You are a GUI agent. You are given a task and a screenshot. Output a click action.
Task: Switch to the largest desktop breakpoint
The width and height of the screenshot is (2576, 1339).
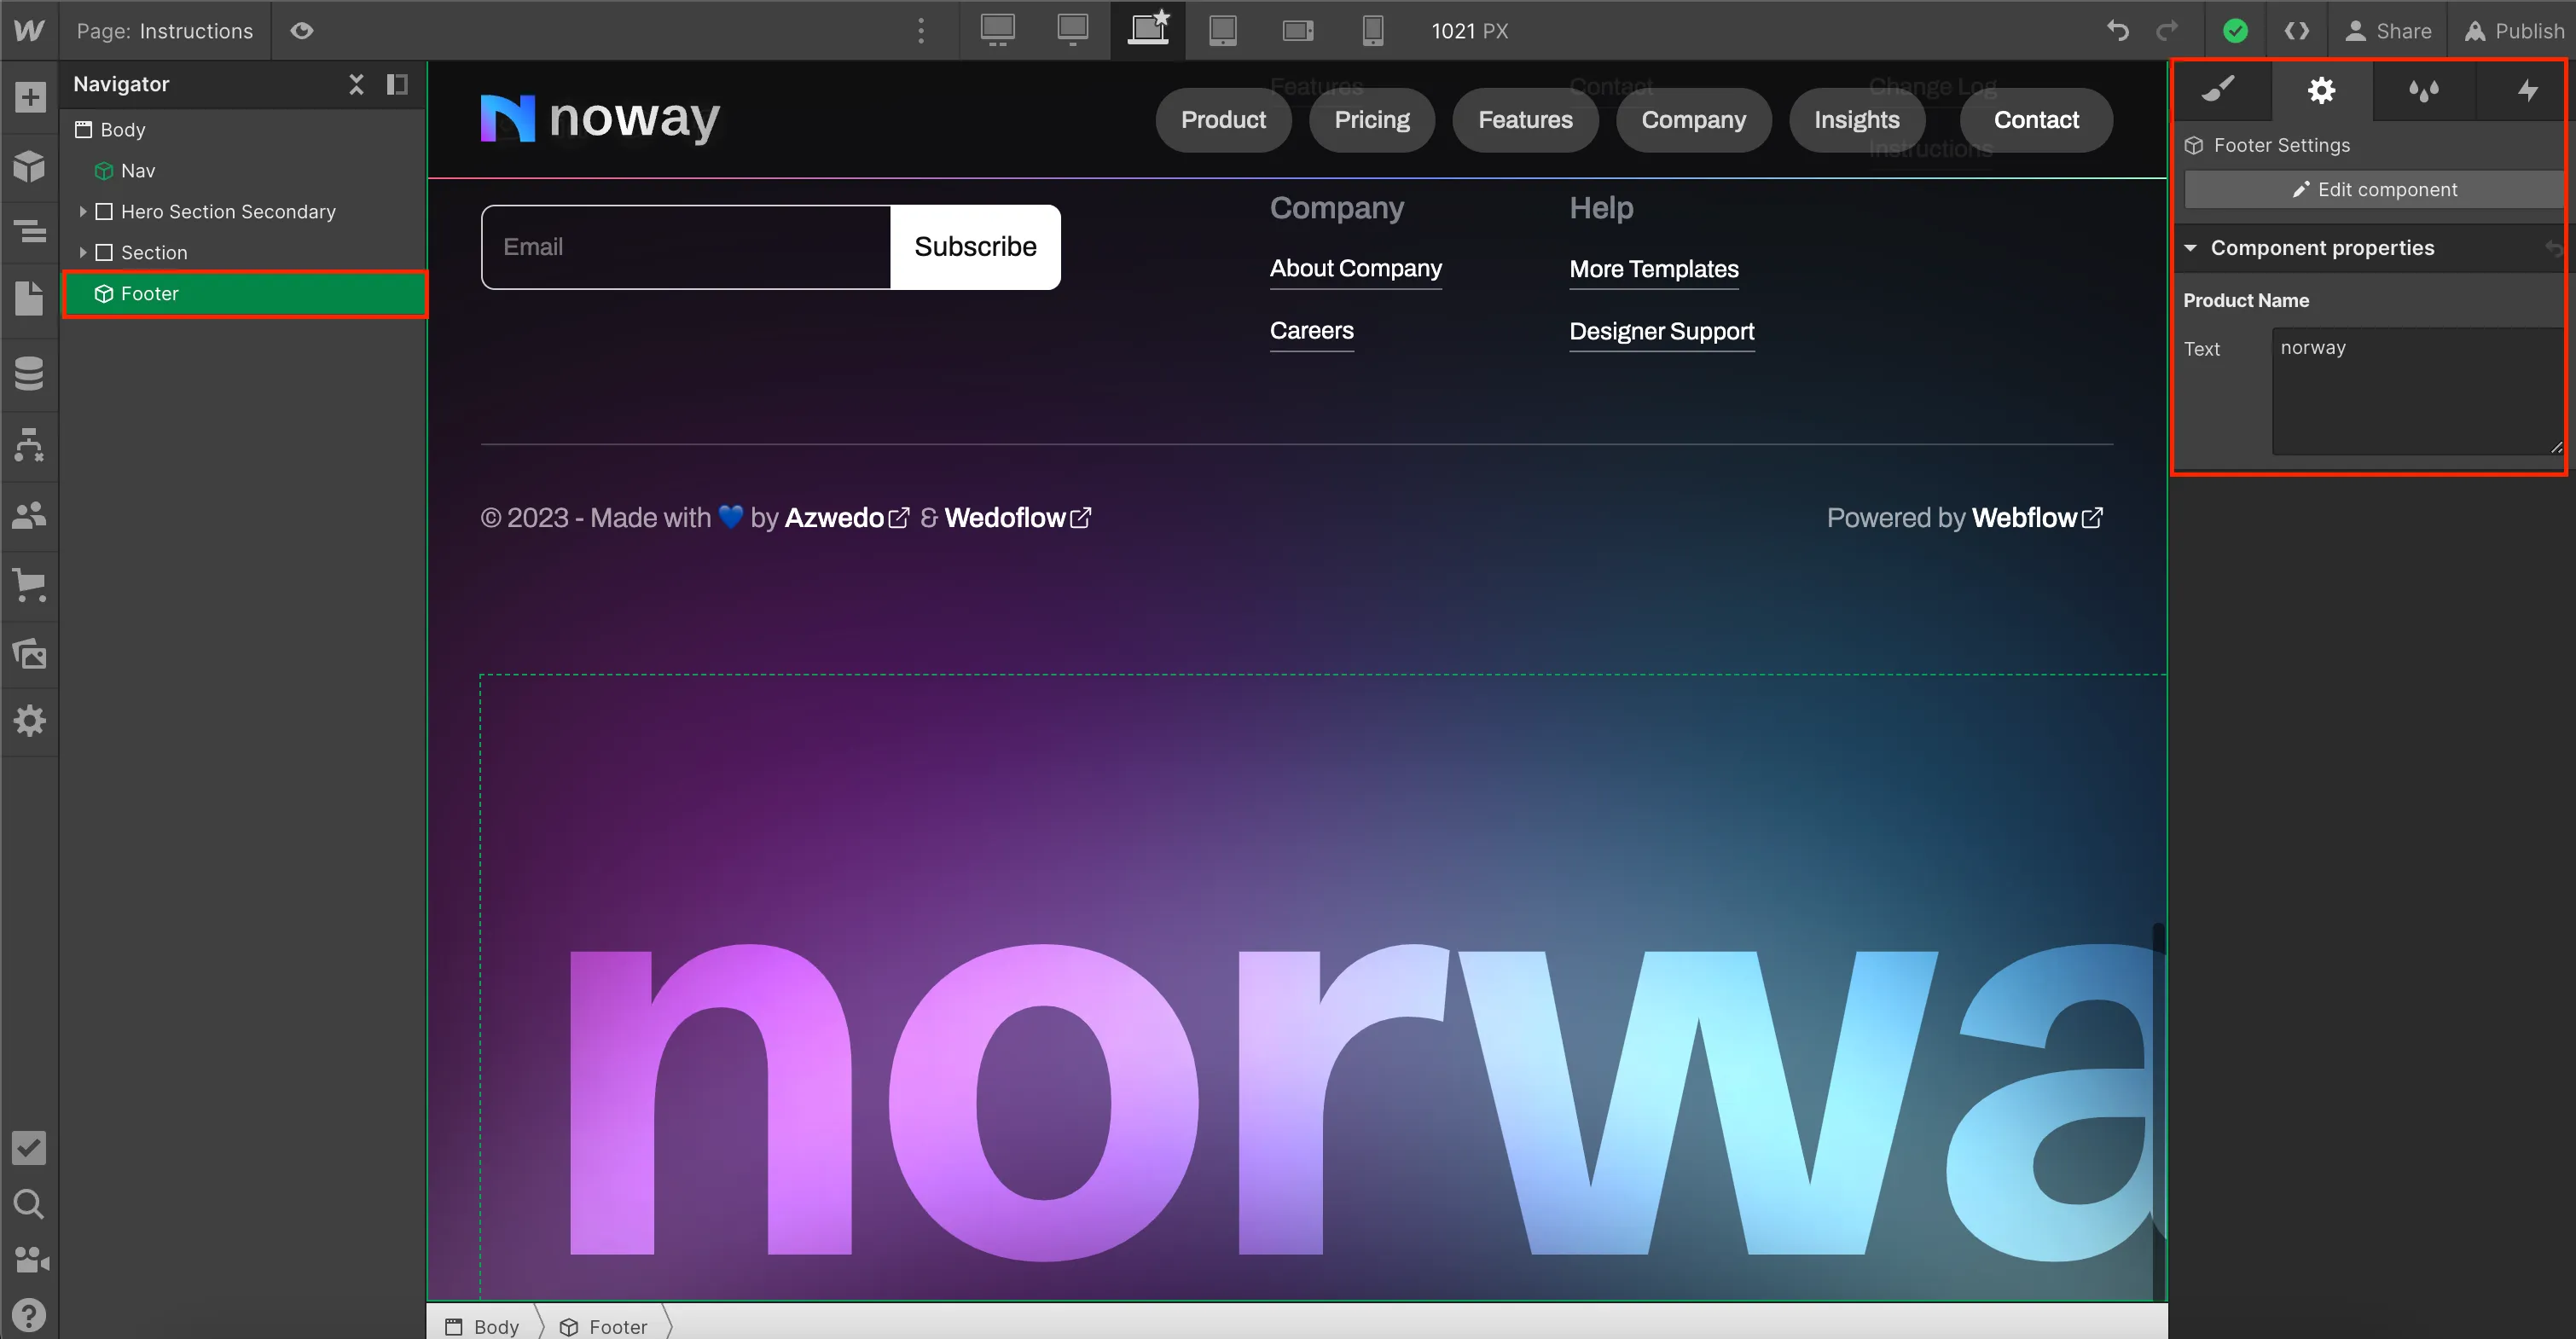(x=997, y=31)
